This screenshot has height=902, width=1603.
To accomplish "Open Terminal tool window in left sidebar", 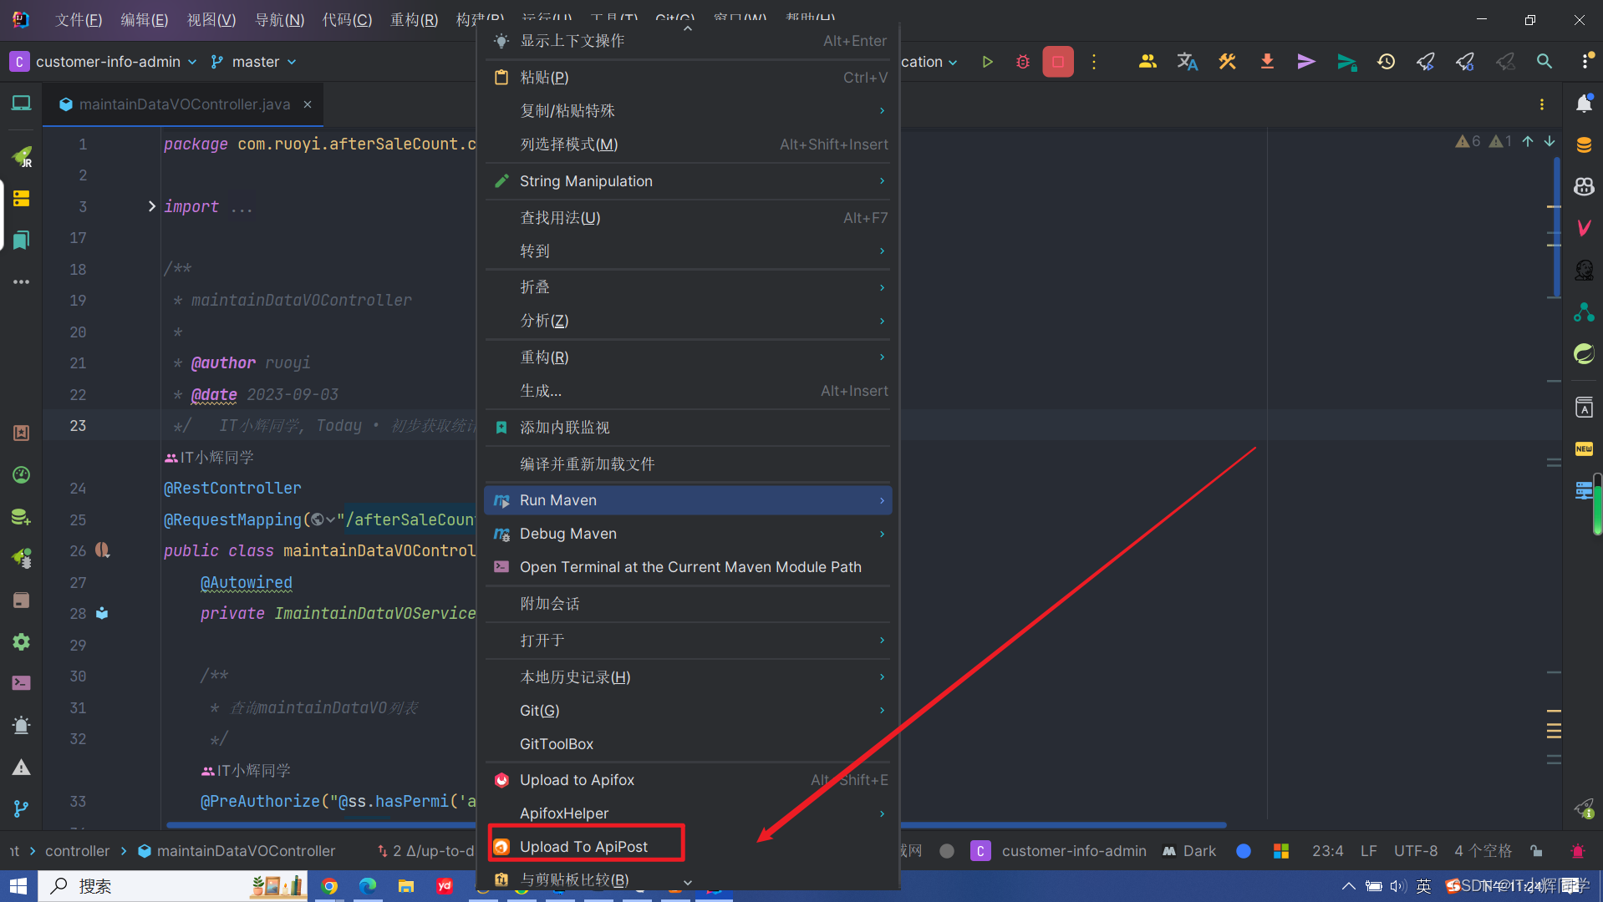I will point(21,683).
